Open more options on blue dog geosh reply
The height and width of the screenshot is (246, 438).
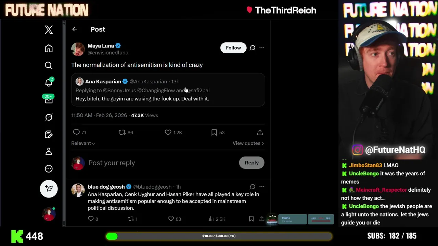[x=262, y=187]
